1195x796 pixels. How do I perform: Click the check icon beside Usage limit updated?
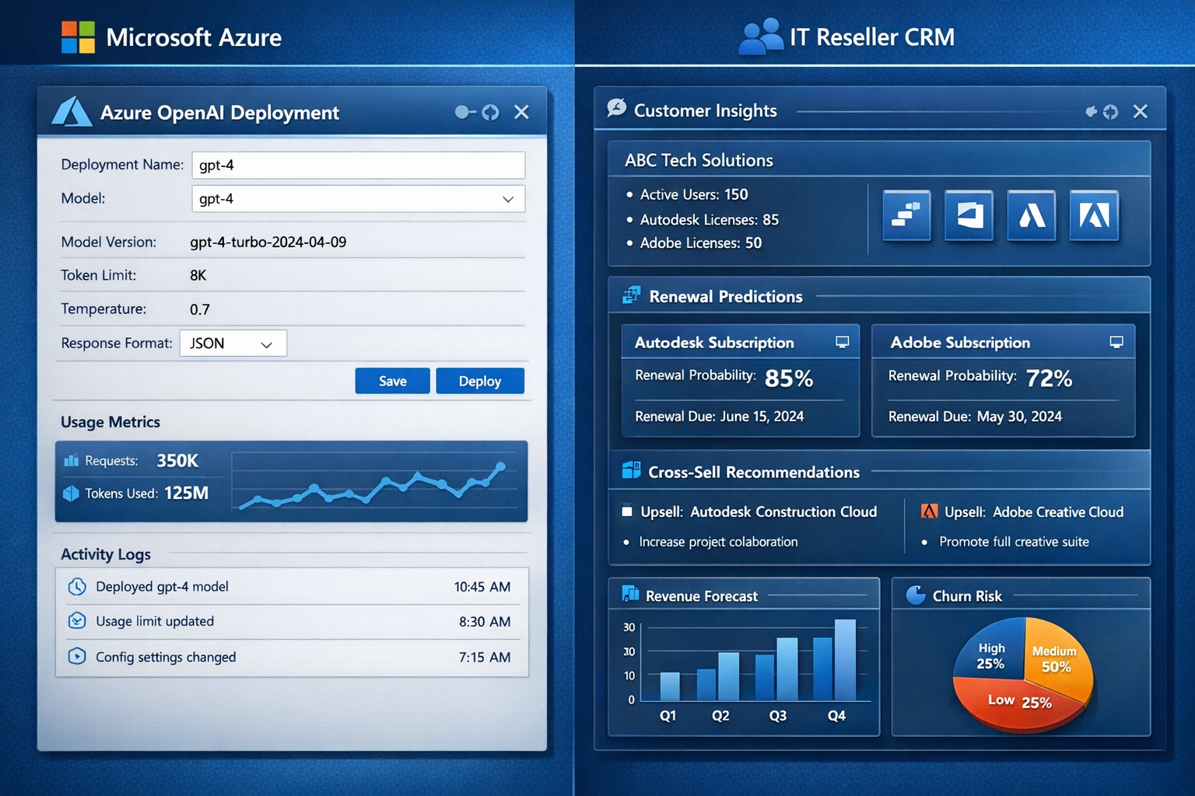pos(76,620)
